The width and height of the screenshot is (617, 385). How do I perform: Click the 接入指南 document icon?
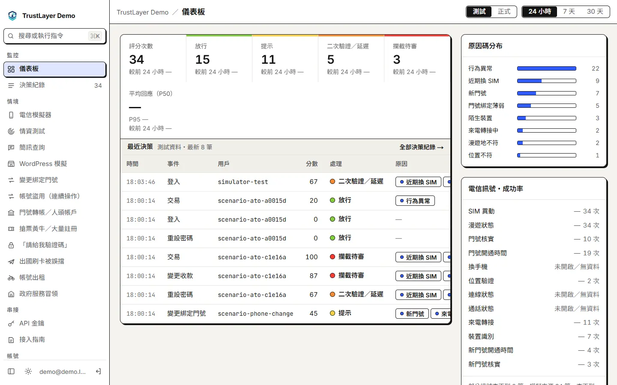(x=11, y=340)
